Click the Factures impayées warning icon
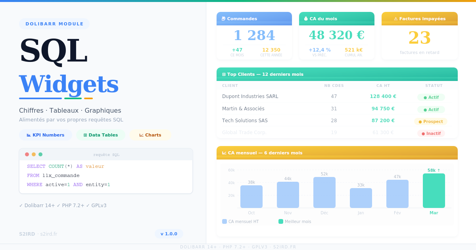The height and width of the screenshot is (250, 476). 395,19
